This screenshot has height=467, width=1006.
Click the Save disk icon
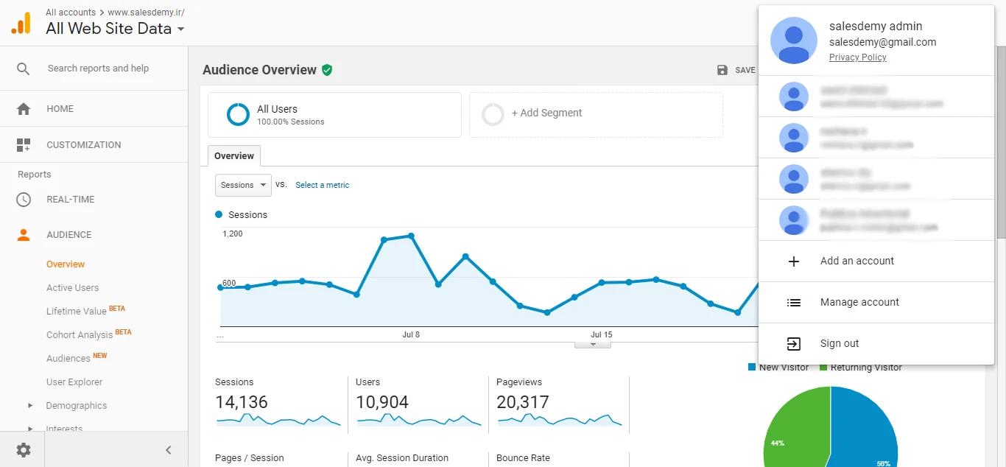point(722,70)
